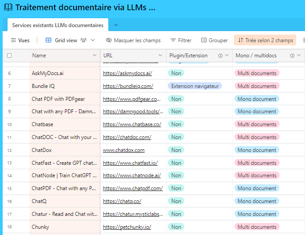Image resolution: width=305 pixels, height=235 pixels.
Task: Select the Chat PDF with PDFgear cell
Action: pos(64,99)
